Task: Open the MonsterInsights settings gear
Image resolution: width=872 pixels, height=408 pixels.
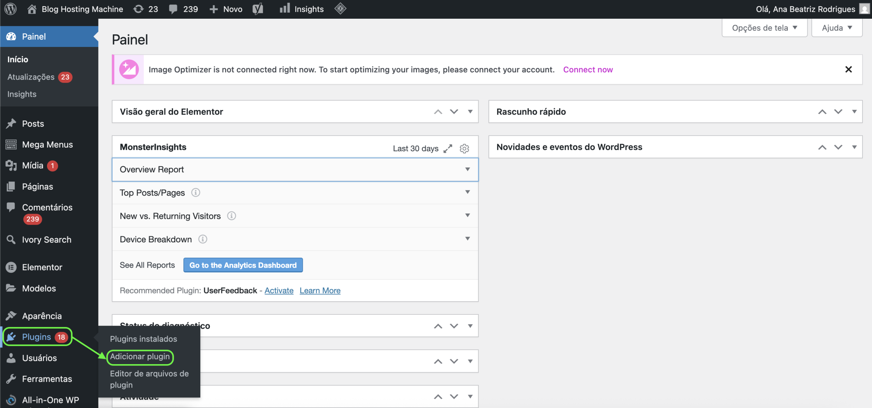Action: [464, 149]
